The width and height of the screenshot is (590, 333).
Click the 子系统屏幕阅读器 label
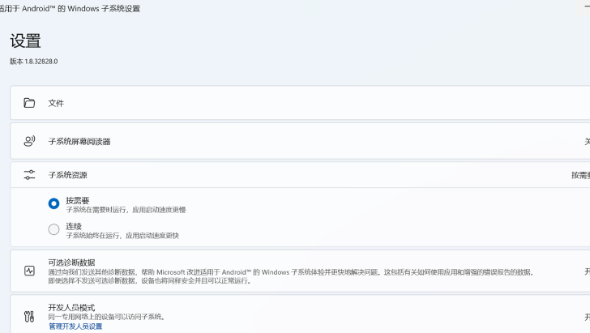point(79,141)
